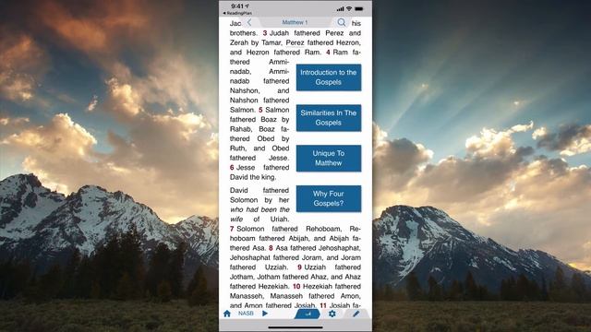Screen dimensions: 591x332
Task: Open the NASB translation selector
Action: [x=246, y=314]
